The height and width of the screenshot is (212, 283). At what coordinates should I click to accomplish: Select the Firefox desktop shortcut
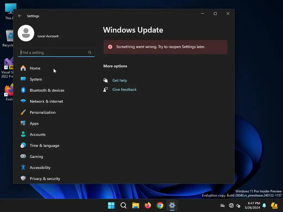coord(9,92)
